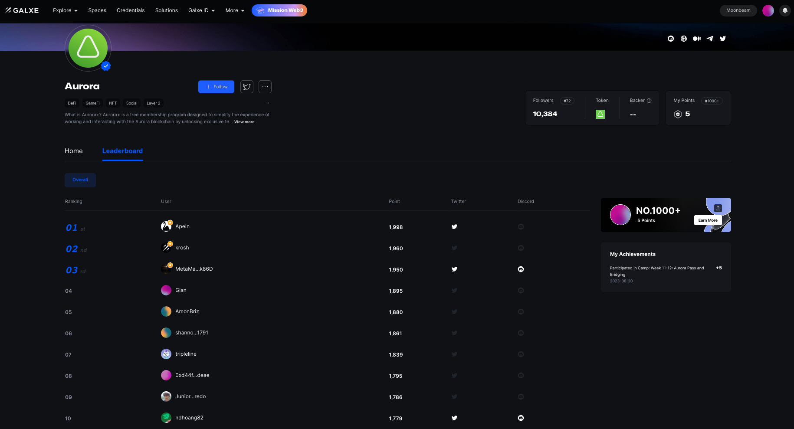Click followers count 10,384
The image size is (794, 429).
(x=545, y=114)
